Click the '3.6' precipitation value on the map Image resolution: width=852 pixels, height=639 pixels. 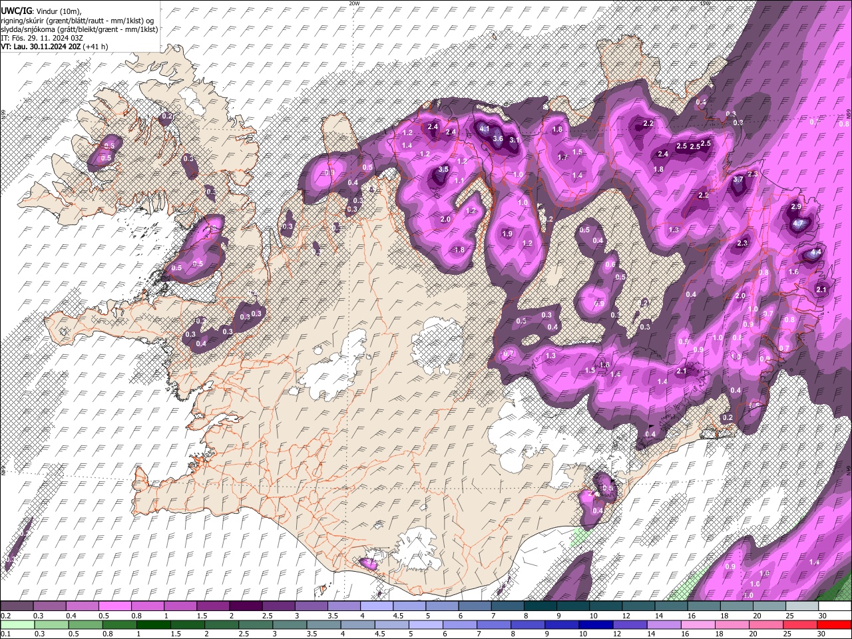pos(497,138)
